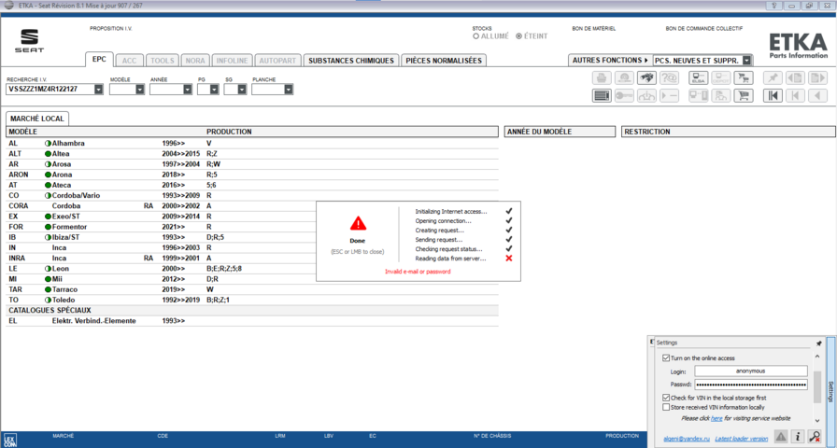
Task: Open the SUBSTANCES CHIMIQUES tab
Action: 351,61
